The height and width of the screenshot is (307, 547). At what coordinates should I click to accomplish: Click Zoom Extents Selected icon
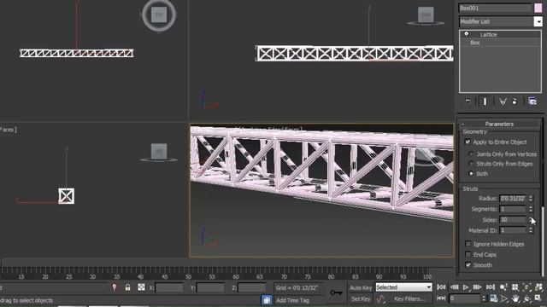[526, 287]
